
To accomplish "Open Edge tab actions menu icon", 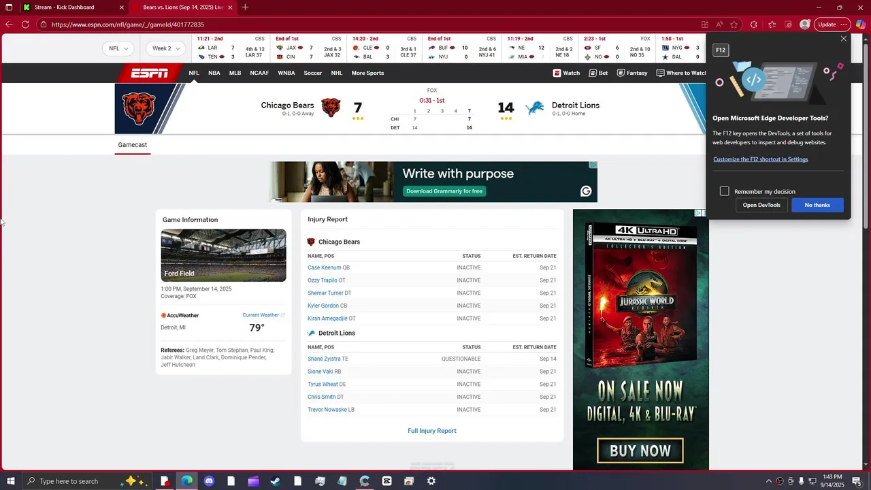I will [9, 7].
